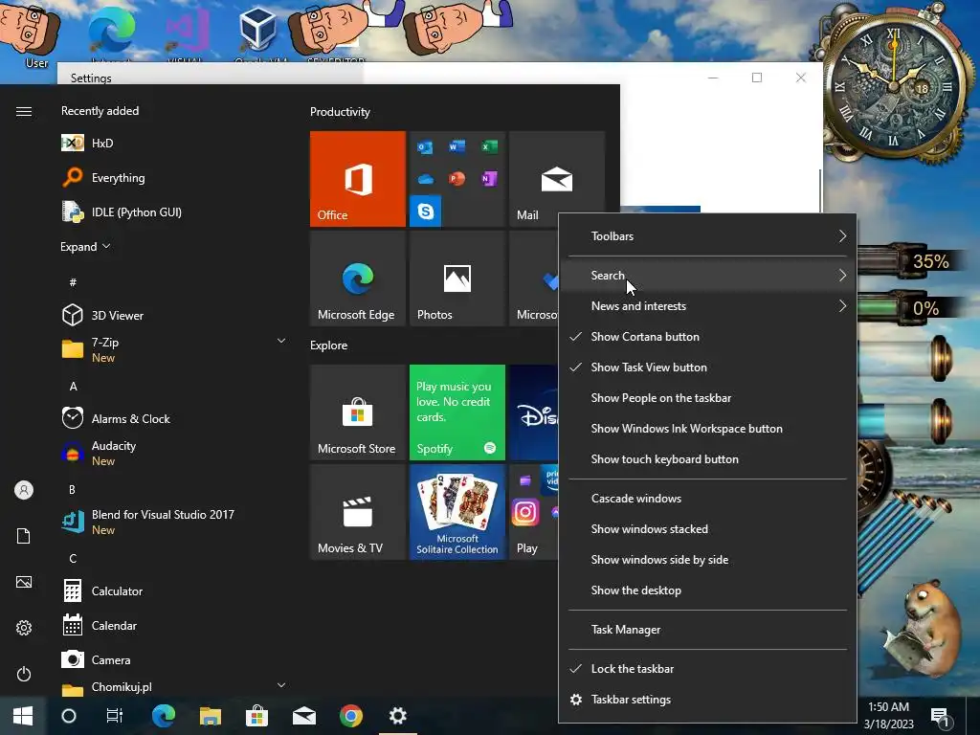980x735 pixels.
Task: Open 3D Viewer app
Action: (174, 315)
